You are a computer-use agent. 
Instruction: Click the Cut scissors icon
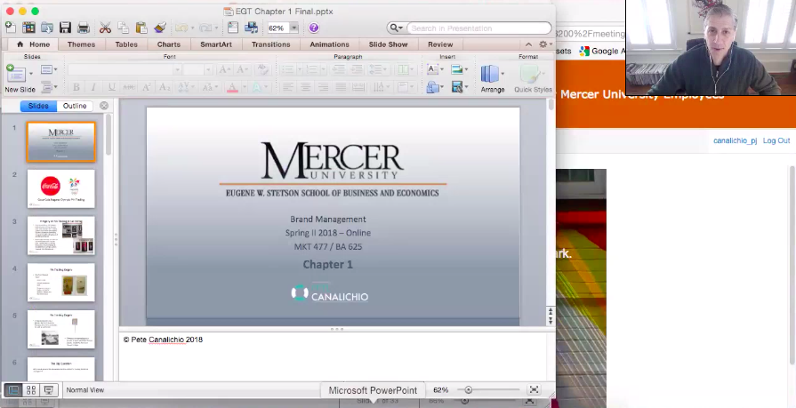pos(105,28)
